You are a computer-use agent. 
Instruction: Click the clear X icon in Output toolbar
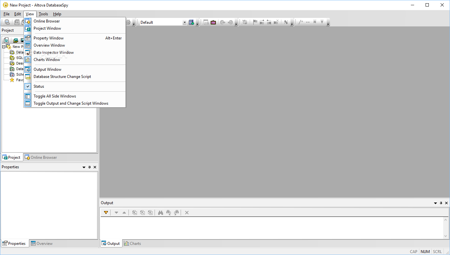(x=187, y=213)
